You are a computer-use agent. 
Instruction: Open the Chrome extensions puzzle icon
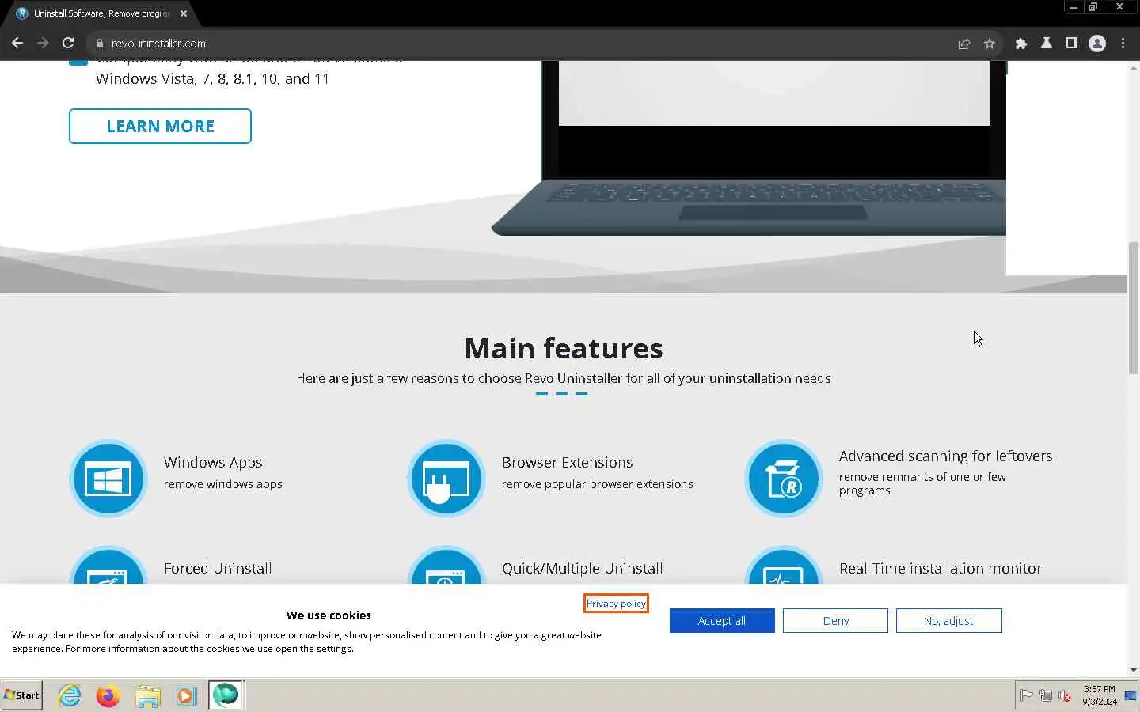click(1021, 44)
